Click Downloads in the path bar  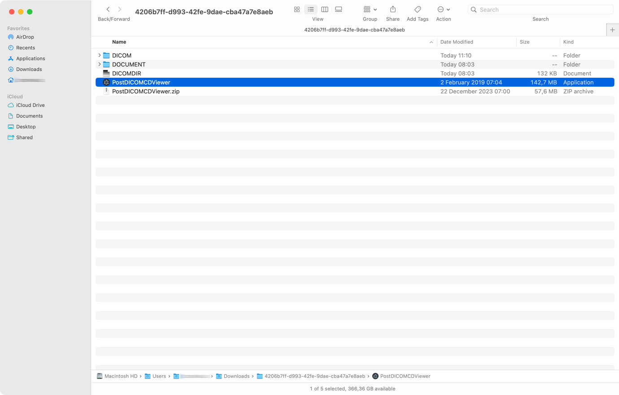[x=236, y=376]
